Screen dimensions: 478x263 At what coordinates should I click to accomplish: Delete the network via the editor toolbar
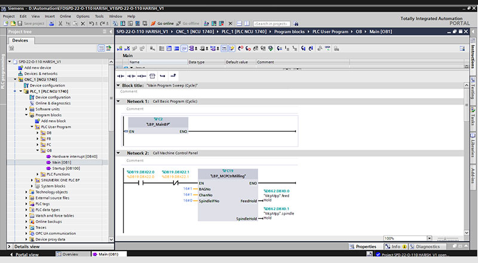pyautogui.click(x=127, y=48)
